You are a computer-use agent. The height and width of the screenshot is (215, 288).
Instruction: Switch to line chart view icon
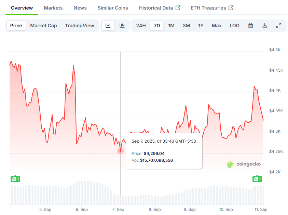[x=108, y=26]
